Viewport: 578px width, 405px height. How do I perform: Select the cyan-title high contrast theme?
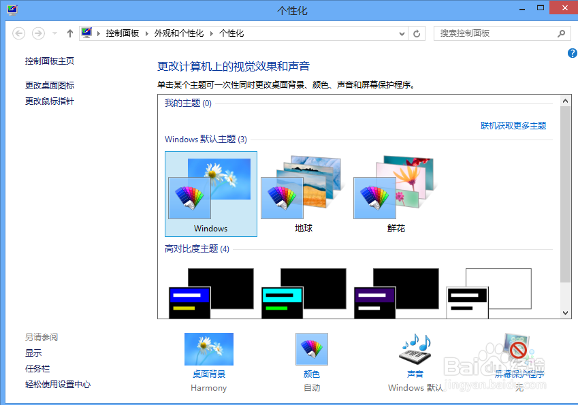tap(304, 293)
